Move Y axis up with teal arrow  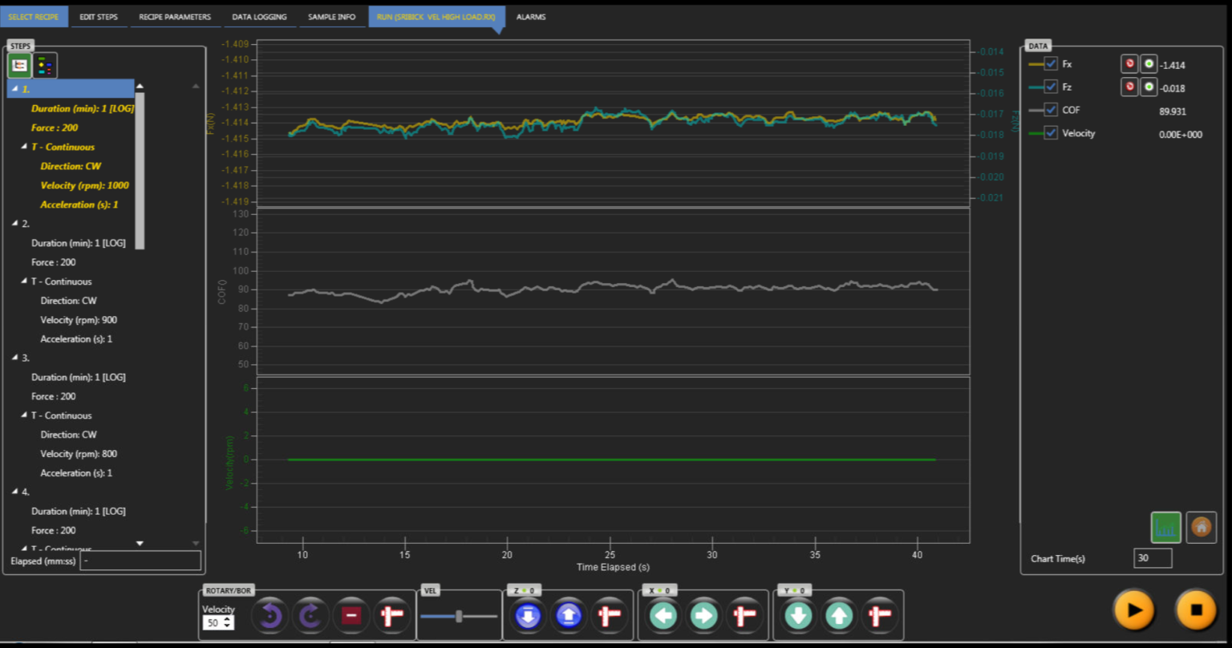pyautogui.click(x=839, y=616)
